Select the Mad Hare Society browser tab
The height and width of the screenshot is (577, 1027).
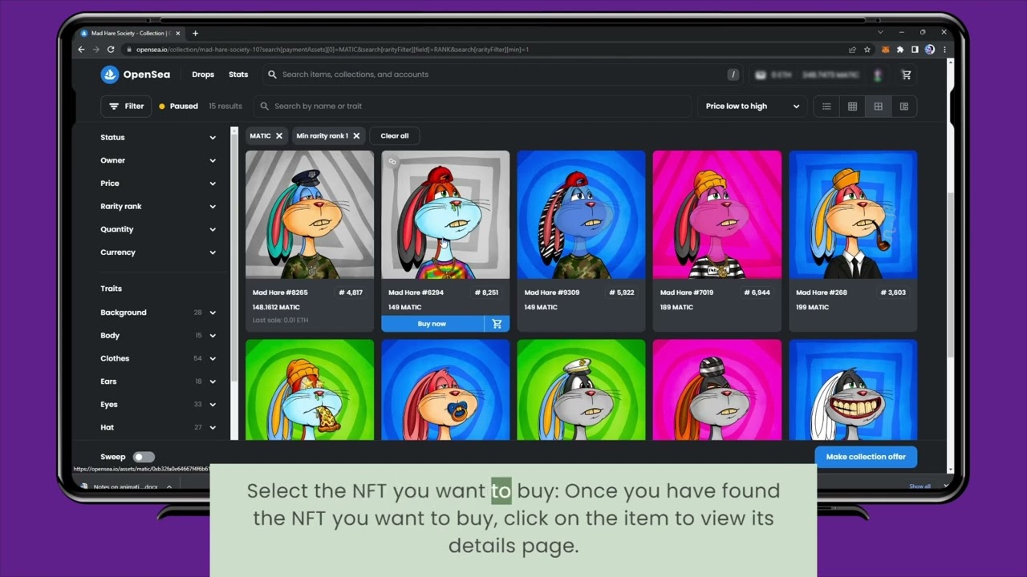132,34
